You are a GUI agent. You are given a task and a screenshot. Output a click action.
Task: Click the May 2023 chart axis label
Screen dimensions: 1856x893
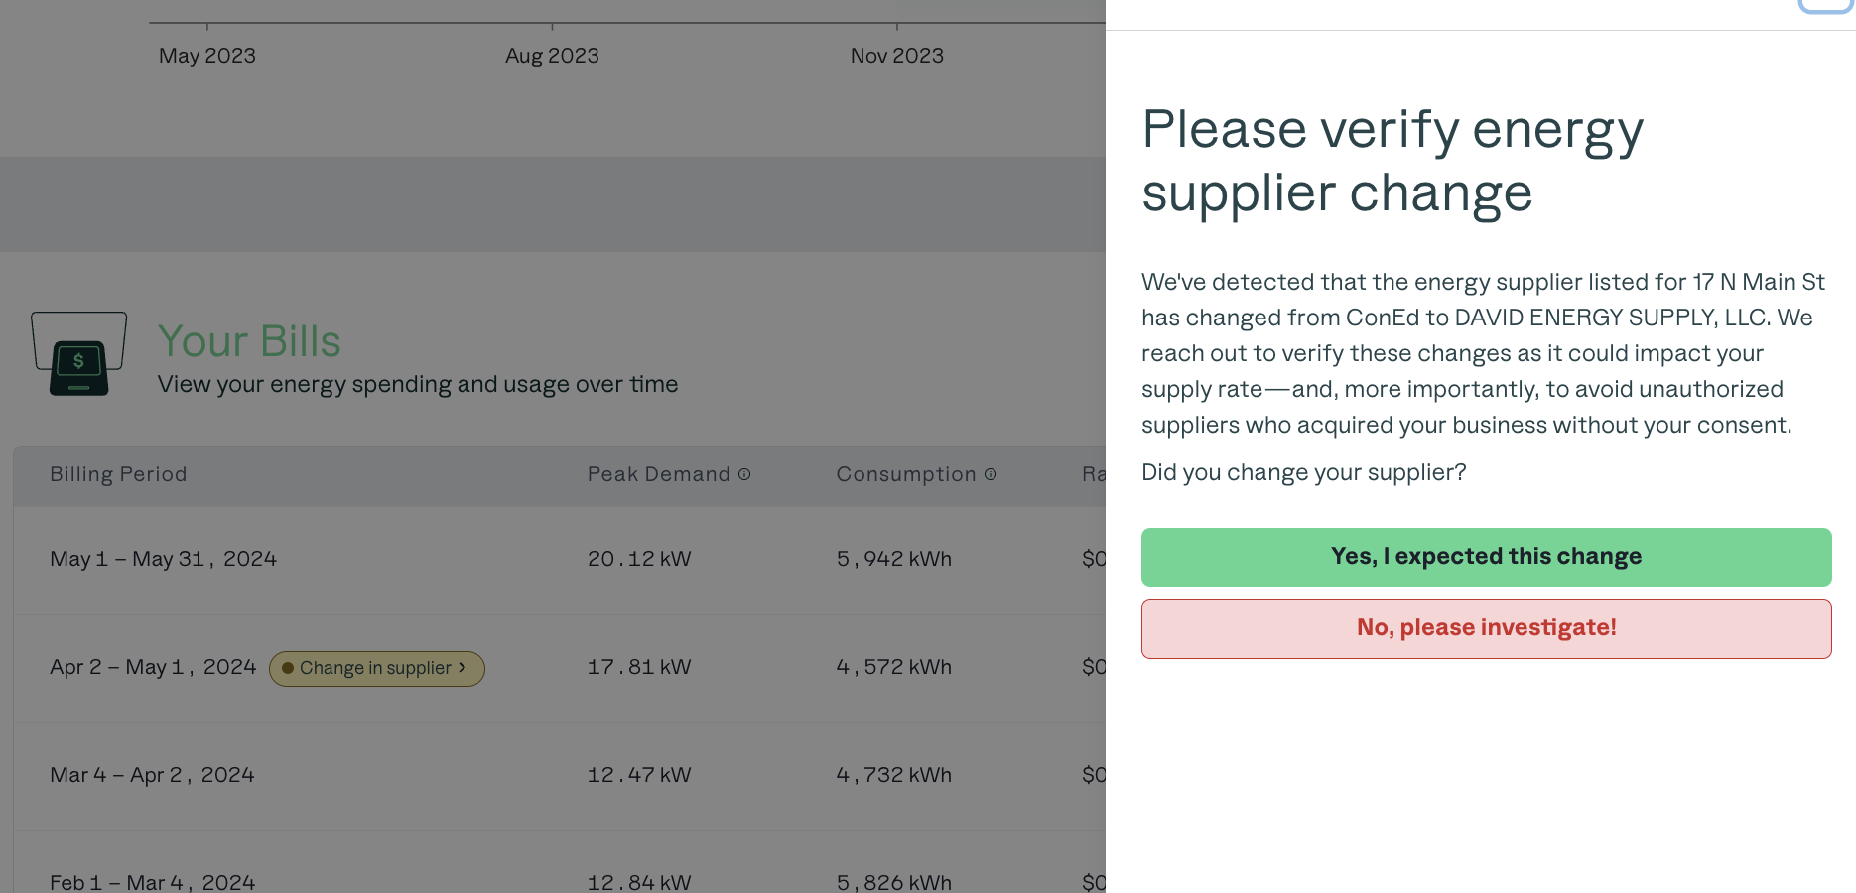(x=207, y=56)
